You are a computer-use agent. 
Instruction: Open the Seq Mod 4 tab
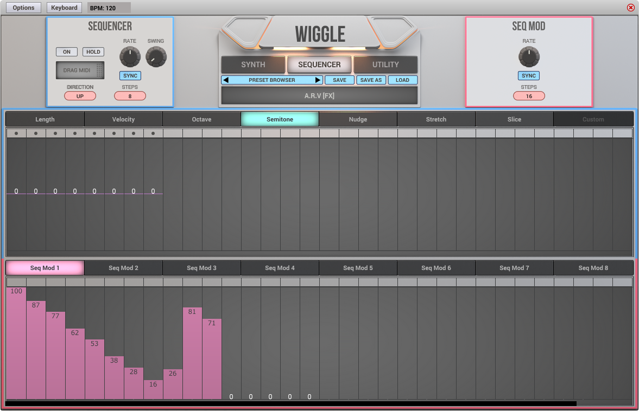[280, 268]
